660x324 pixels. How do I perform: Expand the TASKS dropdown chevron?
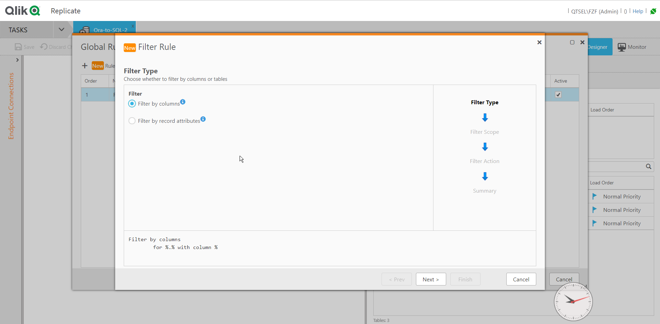click(62, 30)
